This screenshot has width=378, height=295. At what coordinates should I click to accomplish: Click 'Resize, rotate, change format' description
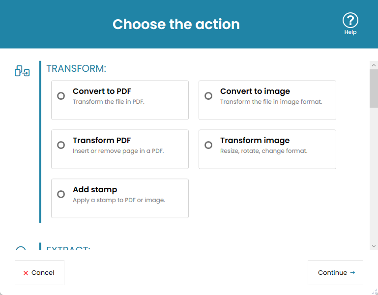tap(263, 151)
